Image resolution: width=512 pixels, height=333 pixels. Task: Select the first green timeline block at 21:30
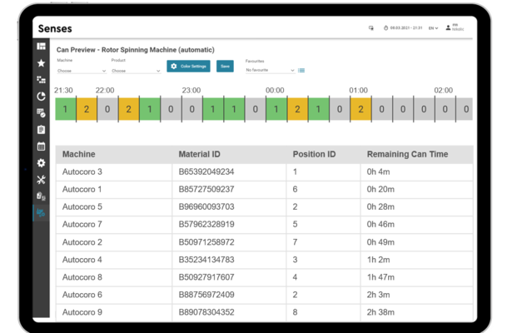click(65, 109)
